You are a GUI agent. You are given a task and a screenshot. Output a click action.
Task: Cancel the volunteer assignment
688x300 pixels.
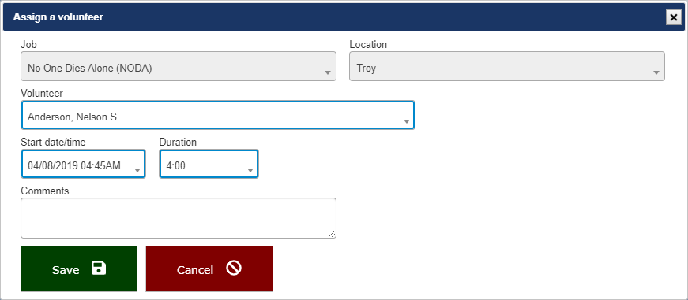pyautogui.click(x=209, y=269)
